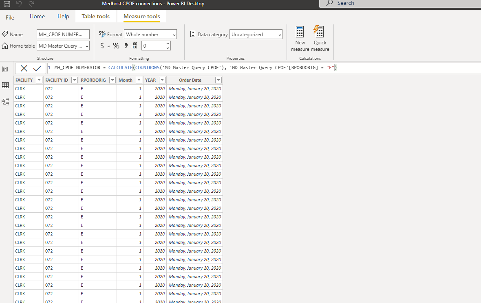The image size is (481, 303).
Task: Switch to the Home tab
Action: 37,17
